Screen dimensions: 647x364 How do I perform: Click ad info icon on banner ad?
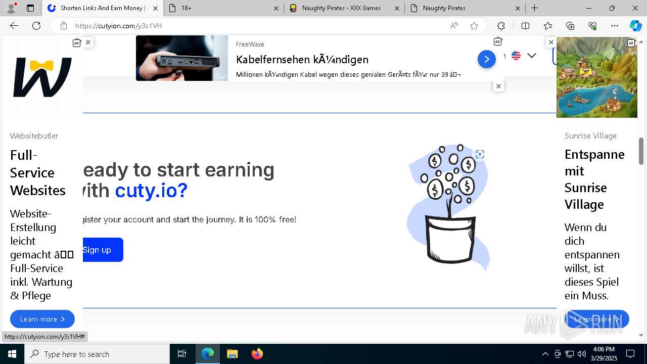point(498,41)
